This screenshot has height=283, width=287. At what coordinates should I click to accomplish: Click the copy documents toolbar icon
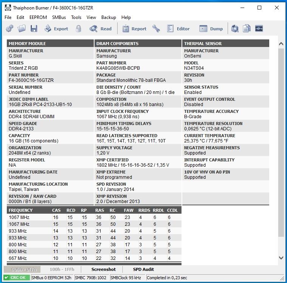point(247,29)
